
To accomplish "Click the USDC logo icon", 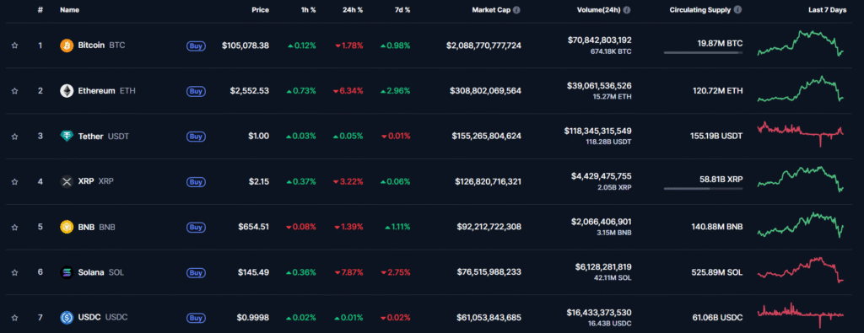I will coord(67,318).
